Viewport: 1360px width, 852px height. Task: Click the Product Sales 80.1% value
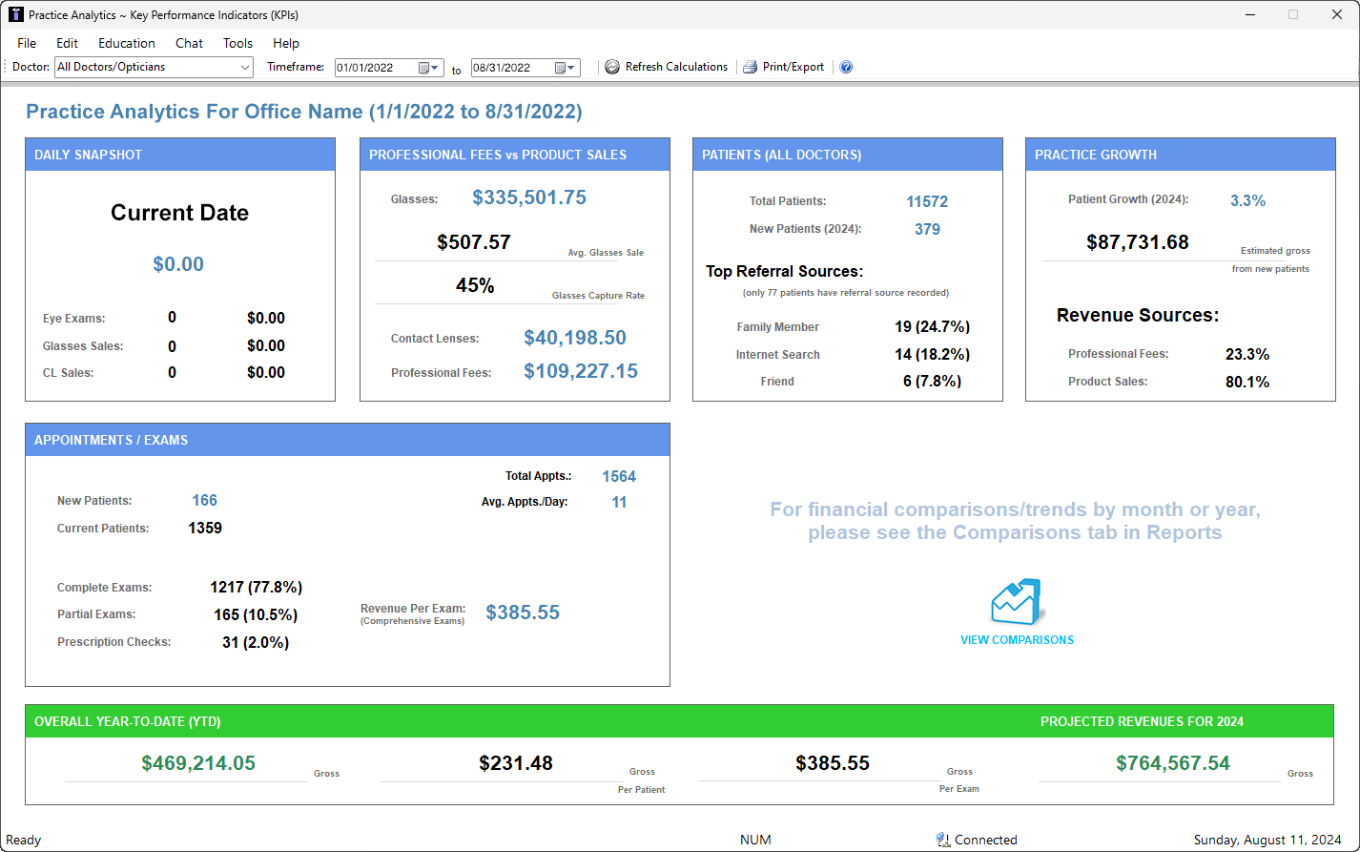pyautogui.click(x=1247, y=382)
